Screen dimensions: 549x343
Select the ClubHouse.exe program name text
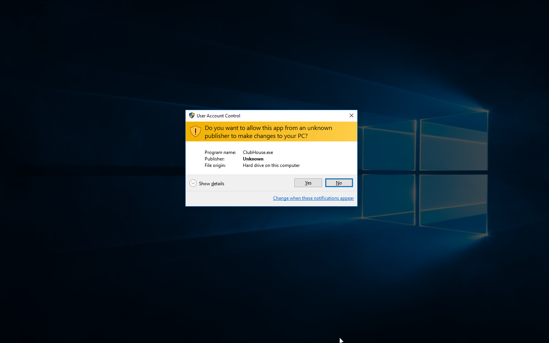(x=258, y=152)
